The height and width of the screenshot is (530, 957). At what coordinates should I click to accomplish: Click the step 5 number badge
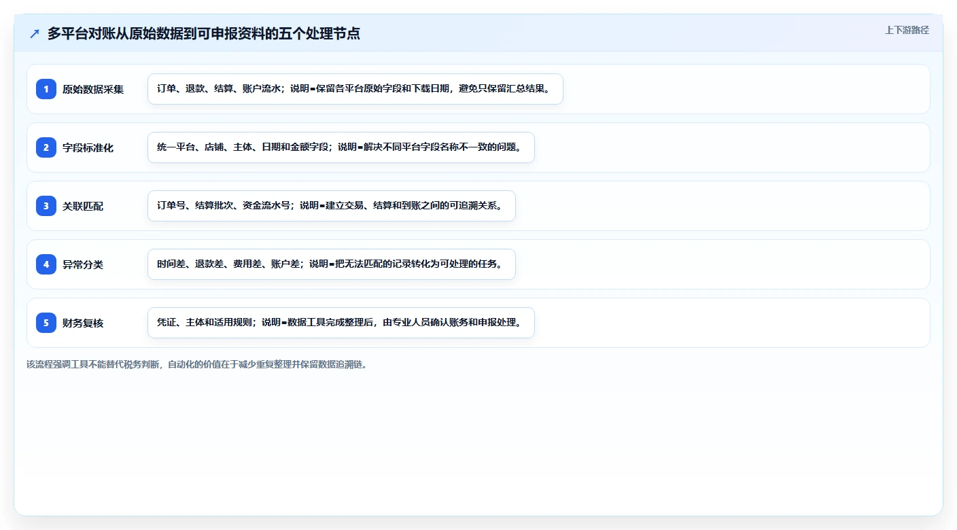coord(46,323)
